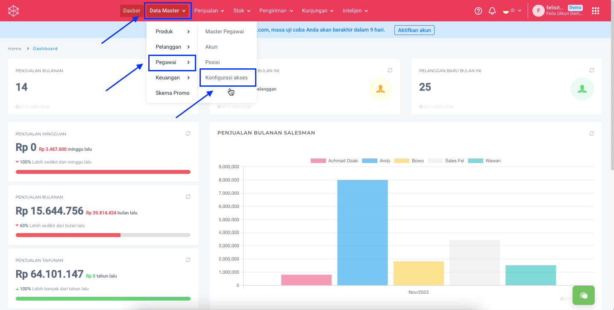Refresh the Penjualan Bulanan Salesman chart
Image resolution: width=614 pixels, height=310 pixels.
(x=591, y=134)
